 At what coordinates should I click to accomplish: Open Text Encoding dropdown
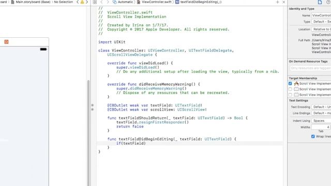click(x=321, y=107)
